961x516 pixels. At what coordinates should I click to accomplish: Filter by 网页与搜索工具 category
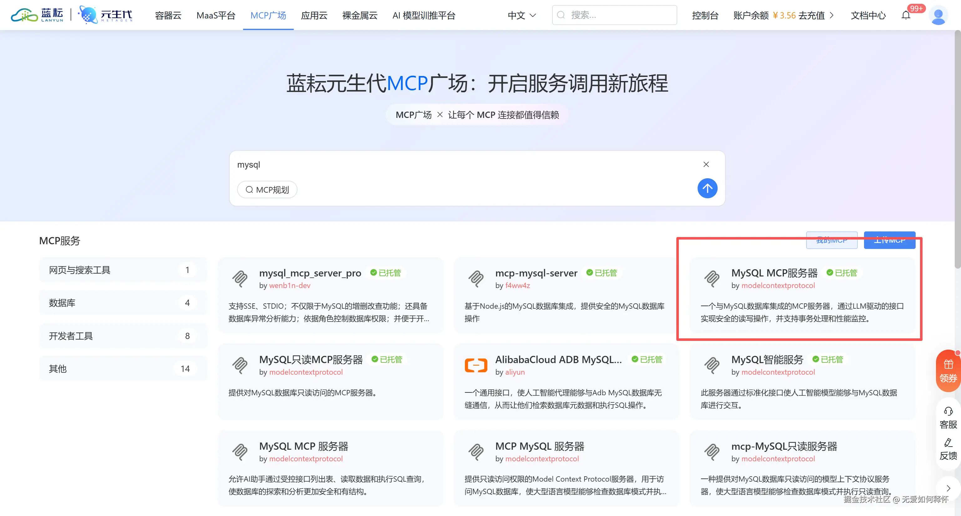(x=123, y=270)
